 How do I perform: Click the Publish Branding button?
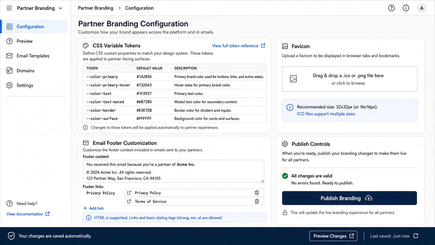click(x=349, y=198)
